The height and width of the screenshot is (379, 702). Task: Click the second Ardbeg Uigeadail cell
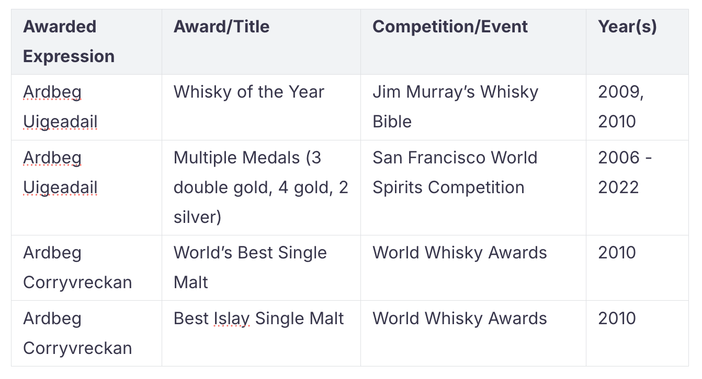pyautogui.click(x=86, y=187)
